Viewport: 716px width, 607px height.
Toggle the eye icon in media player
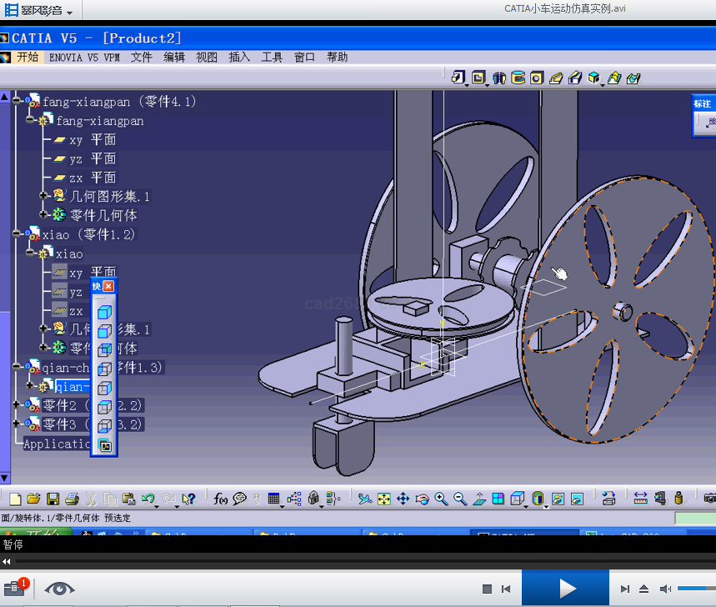point(59,589)
